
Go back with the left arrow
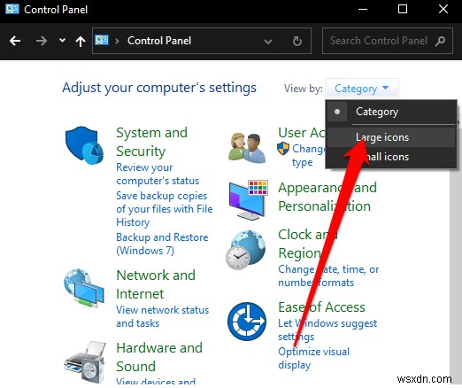coord(15,41)
